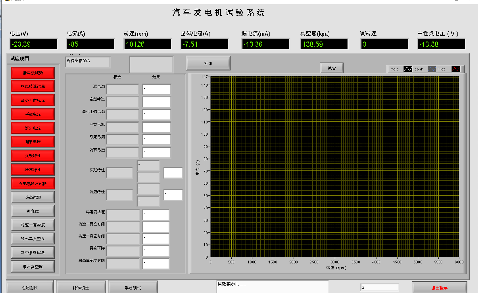The image size is (478, 293).
Task: Click the 中性点电压 reading -13.88
Action: [441, 44]
